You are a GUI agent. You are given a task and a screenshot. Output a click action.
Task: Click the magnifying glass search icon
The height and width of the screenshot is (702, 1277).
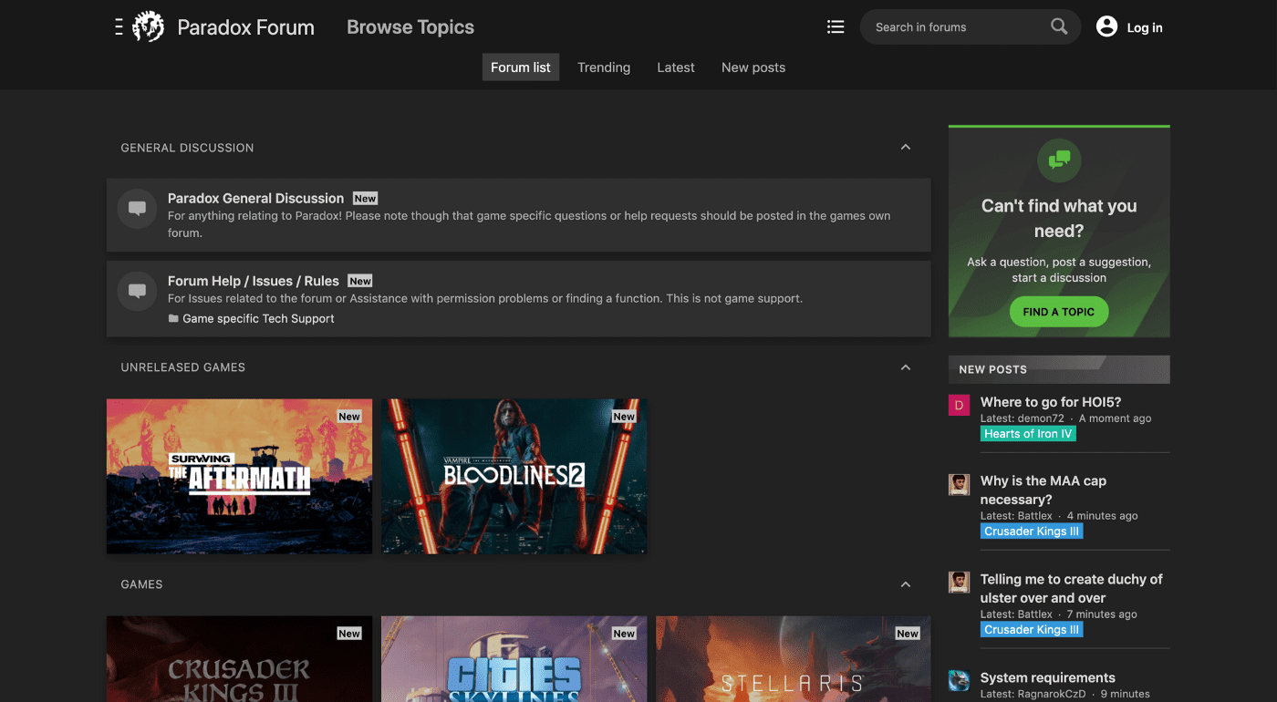(x=1059, y=26)
